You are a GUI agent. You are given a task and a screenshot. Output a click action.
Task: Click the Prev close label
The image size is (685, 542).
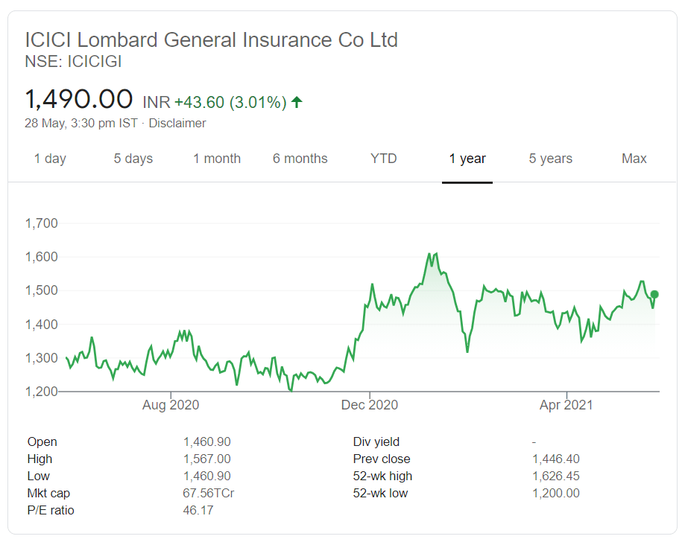(x=382, y=459)
